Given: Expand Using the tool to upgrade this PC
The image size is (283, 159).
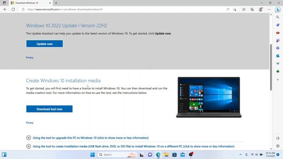Looking at the screenshot, I should point(88,138).
